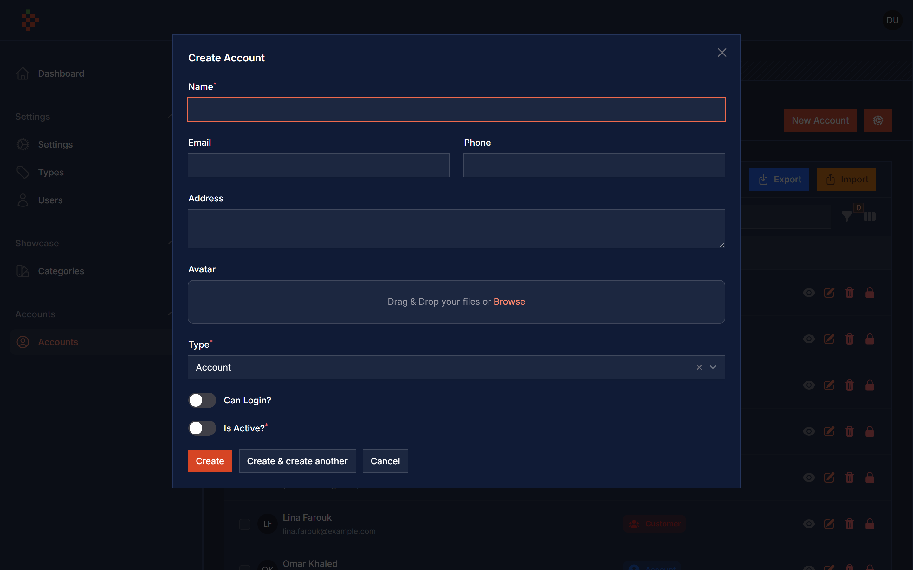
Task: Expand the Type dropdown chevron
Action: coord(713,367)
